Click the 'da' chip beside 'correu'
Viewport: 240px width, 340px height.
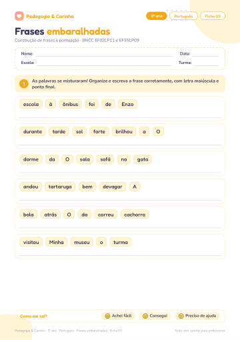tap(85, 215)
